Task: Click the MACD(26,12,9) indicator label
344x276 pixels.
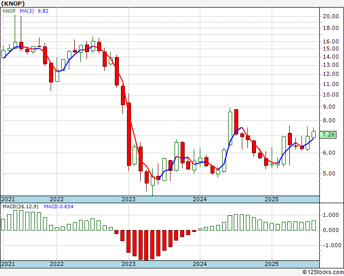Action: (x=20, y=207)
